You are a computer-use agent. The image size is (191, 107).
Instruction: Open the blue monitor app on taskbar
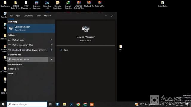(58, 104)
